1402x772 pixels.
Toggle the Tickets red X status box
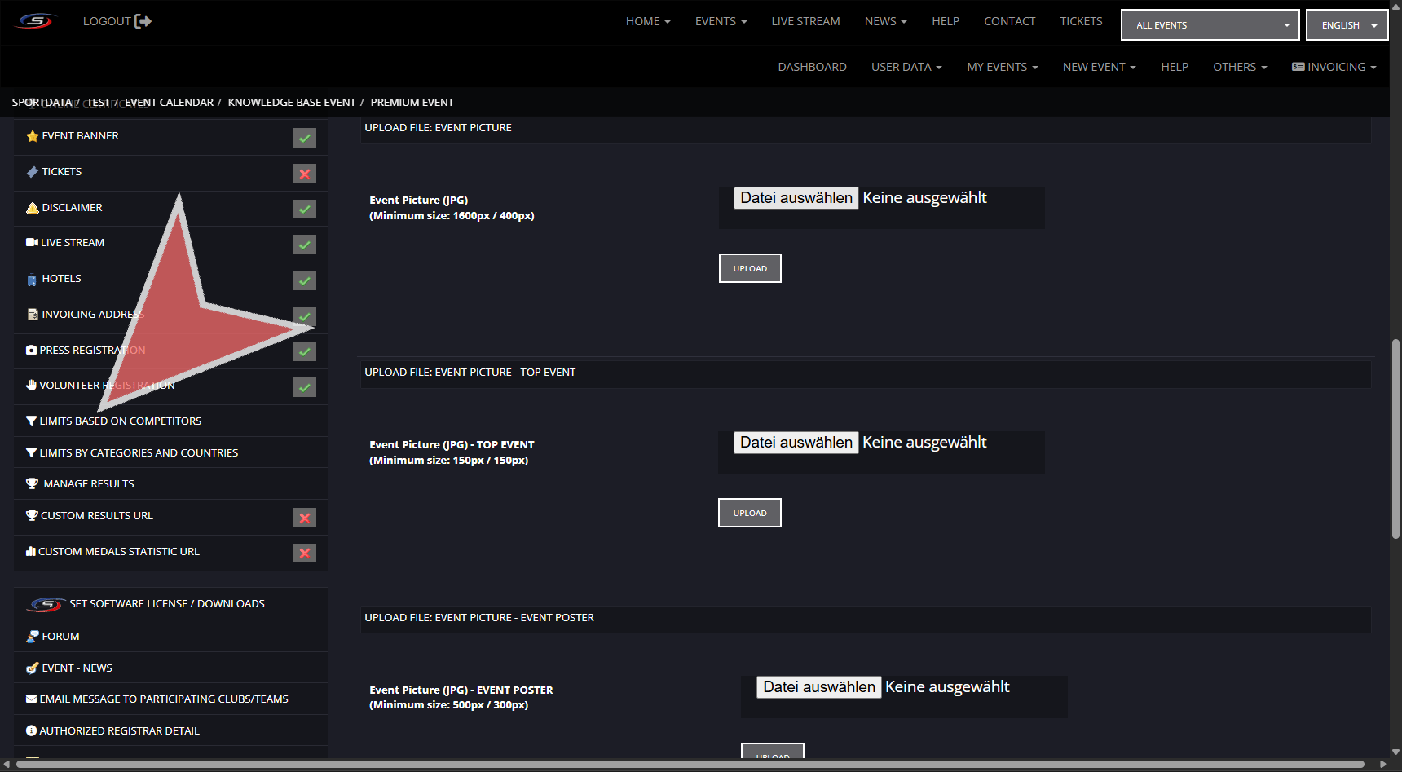coord(305,174)
